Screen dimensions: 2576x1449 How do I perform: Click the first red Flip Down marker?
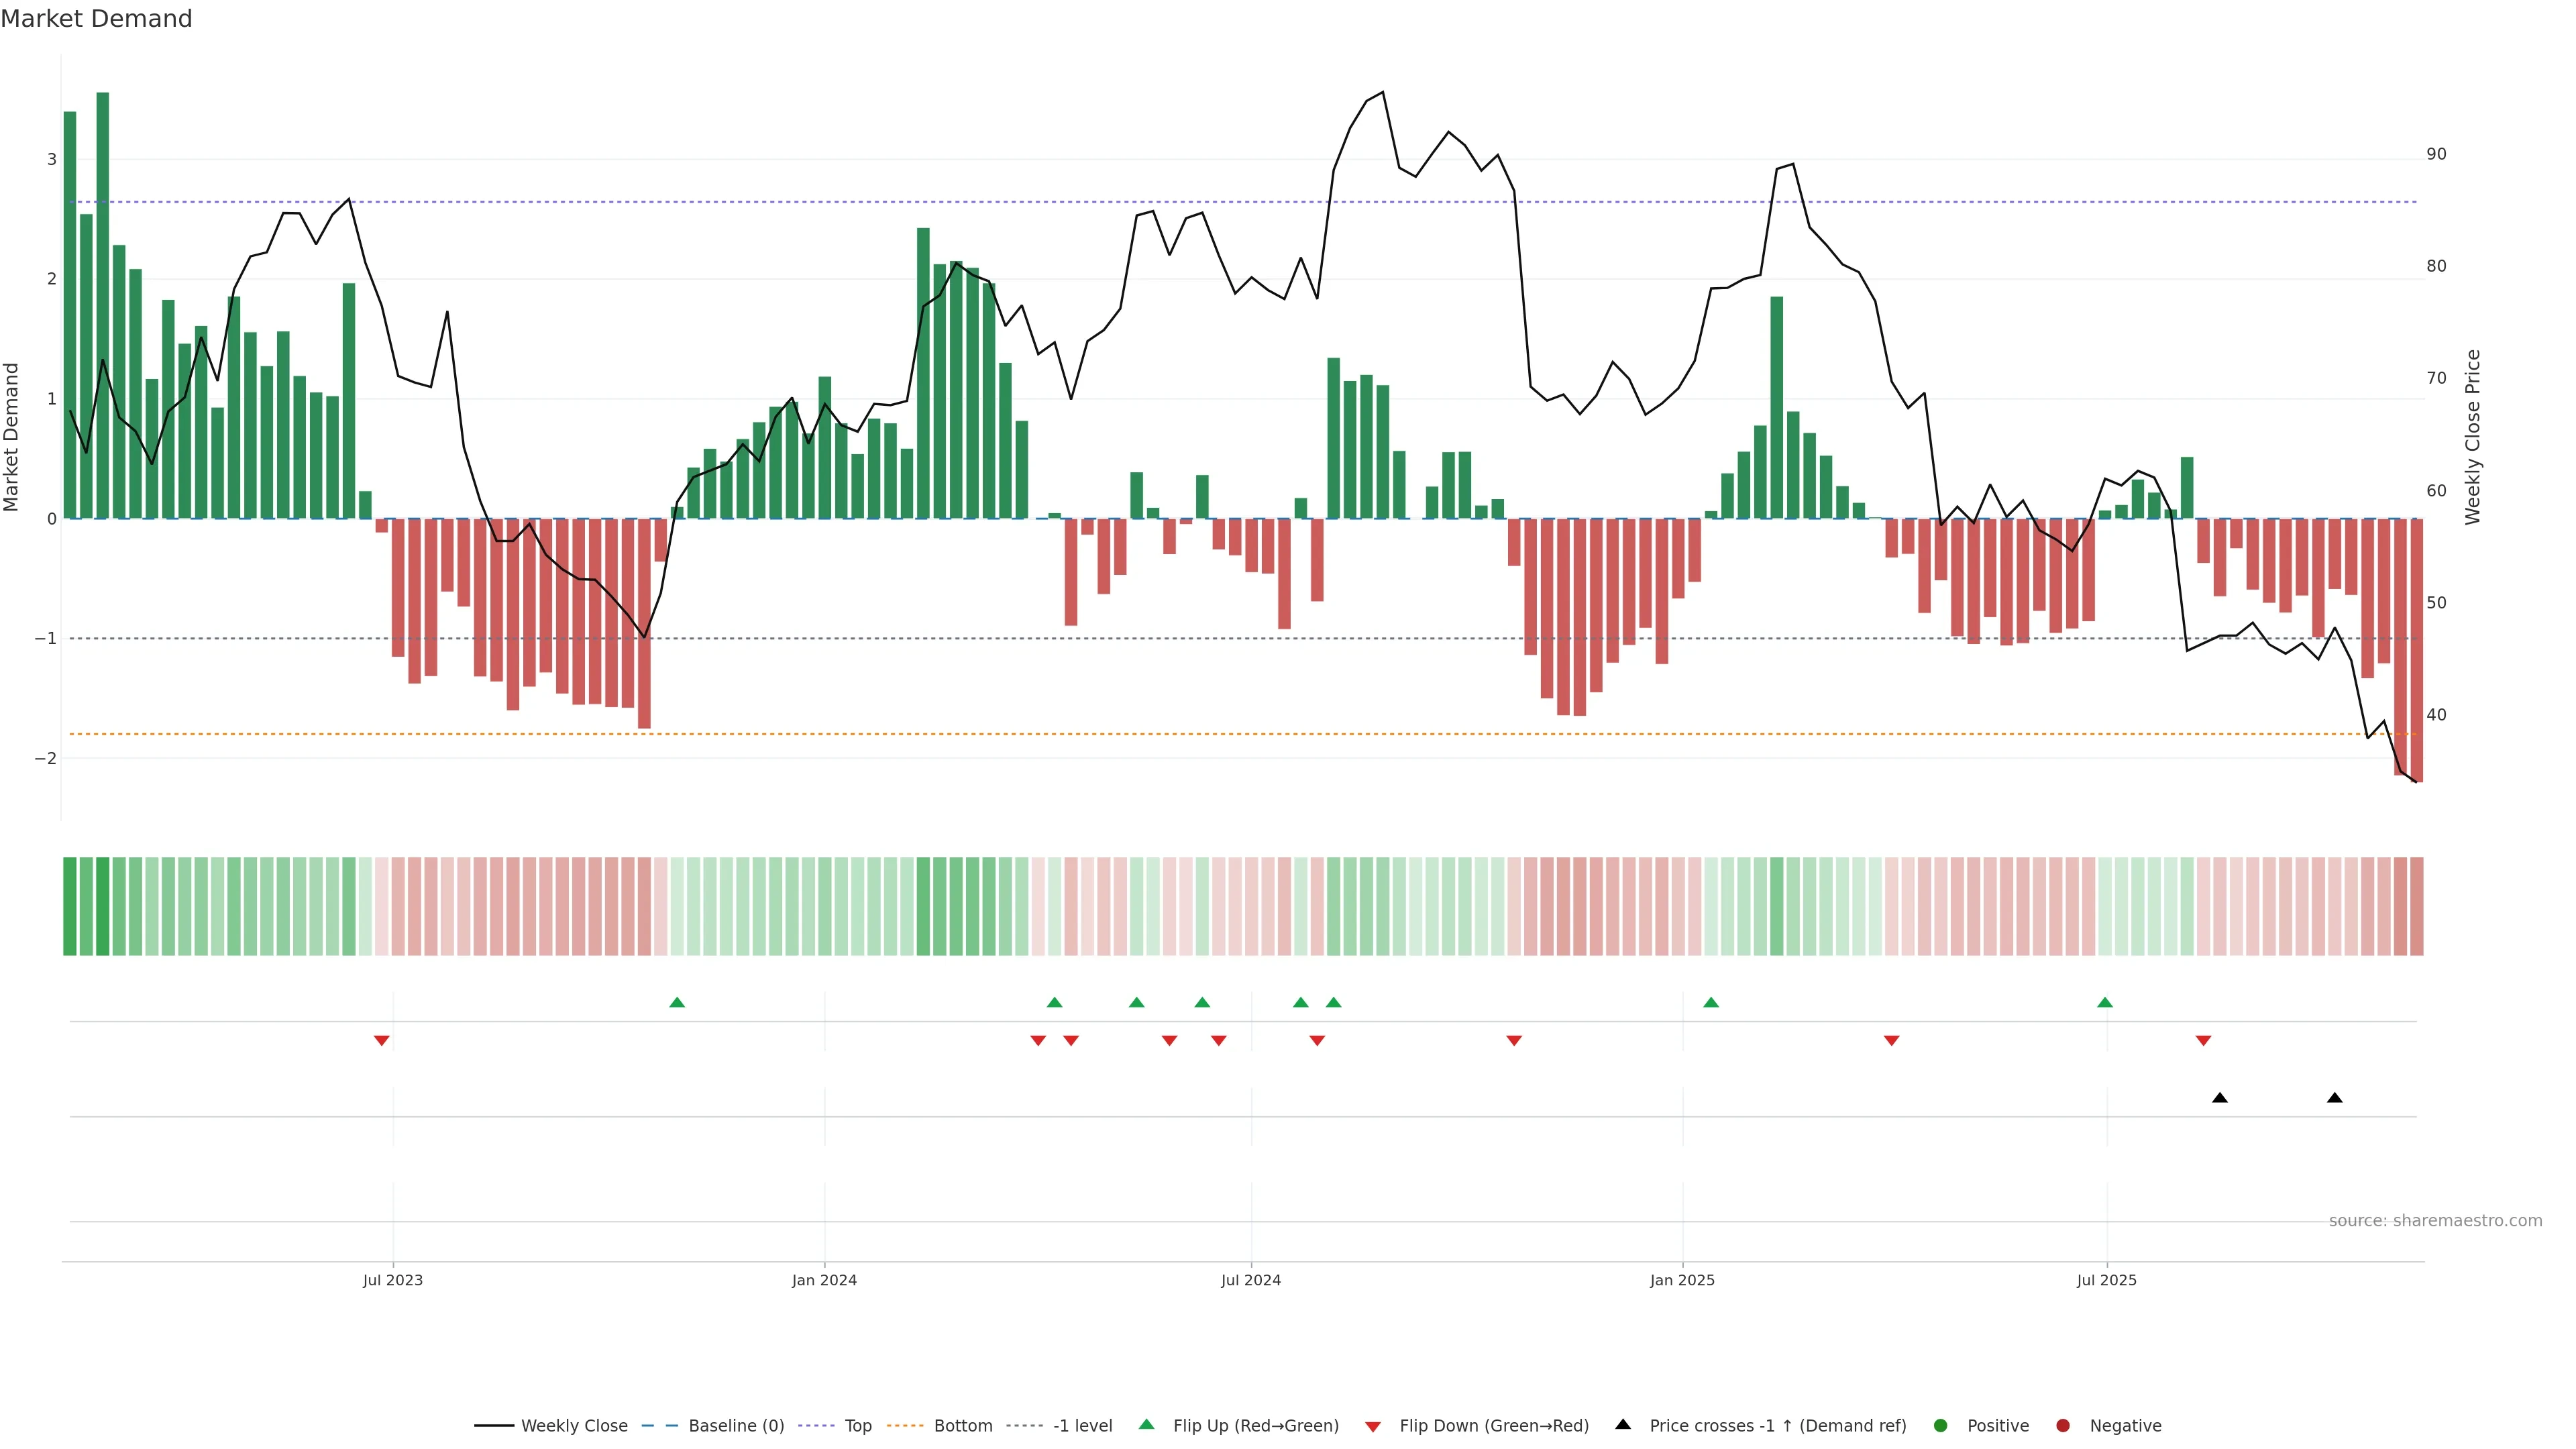[x=381, y=1041]
